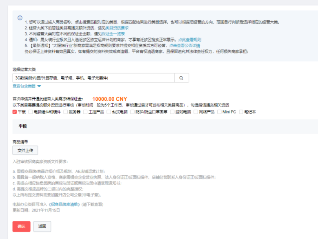Click the 类目资质要求 link
The width and height of the screenshot is (318, 239).
[117, 28]
